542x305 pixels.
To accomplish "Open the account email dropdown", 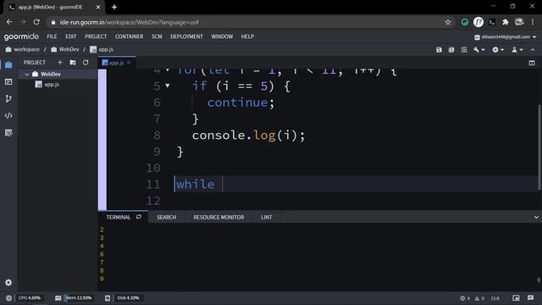I will pyautogui.click(x=505, y=36).
